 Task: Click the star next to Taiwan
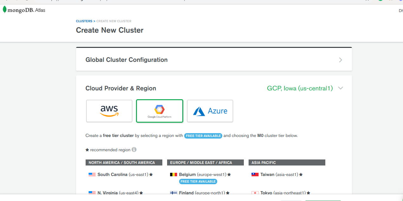[301, 175]
